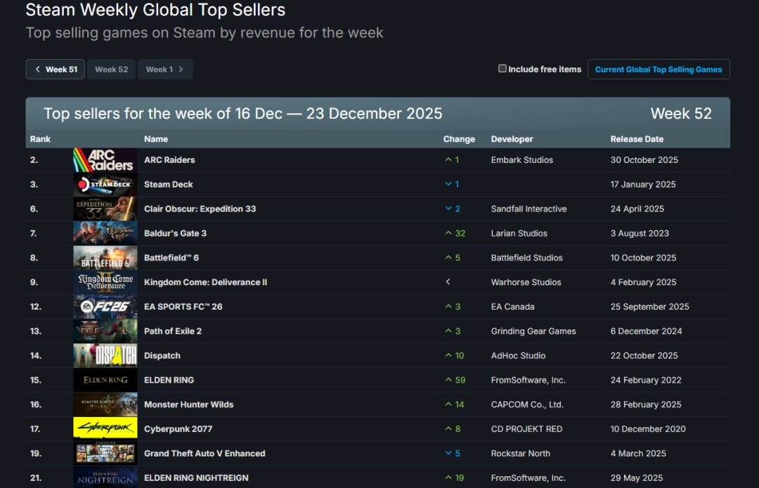Click the Grand Theft Auto V Enhanced thumbnail
The height and width of the screenshot is (488, 759).
(x=105, y=454)
